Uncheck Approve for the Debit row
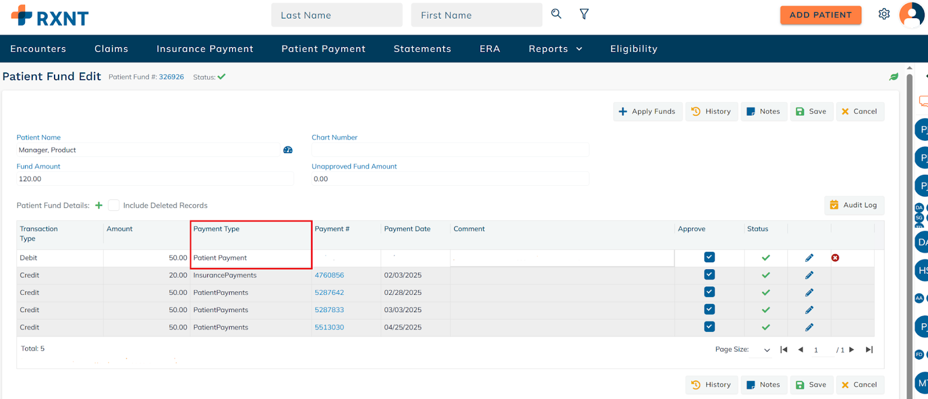 [709, 257]
